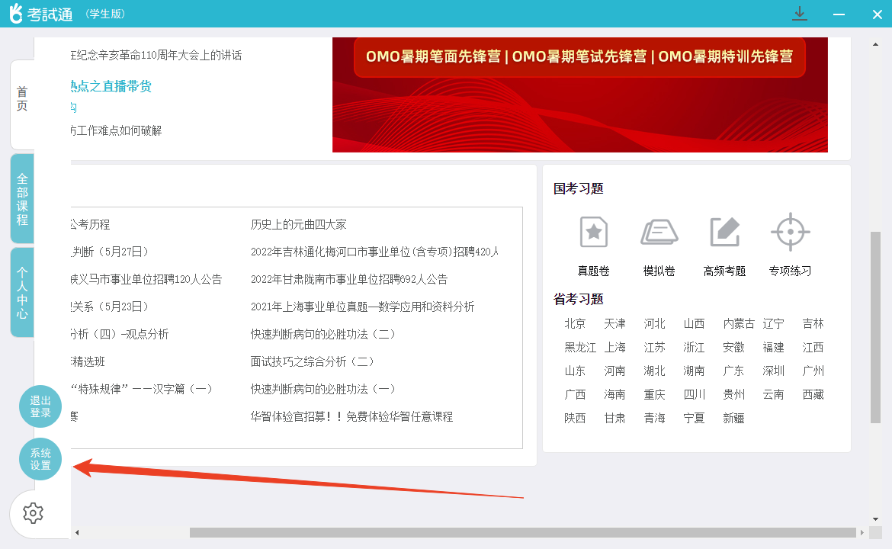Screen dimensions: 892x549
Task: Open the 历史上的元曲四大家 article
Action: tap(298, 224)
